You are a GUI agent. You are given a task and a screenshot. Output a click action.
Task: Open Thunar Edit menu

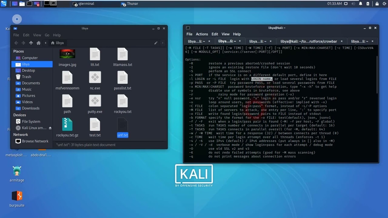(26, 35)
